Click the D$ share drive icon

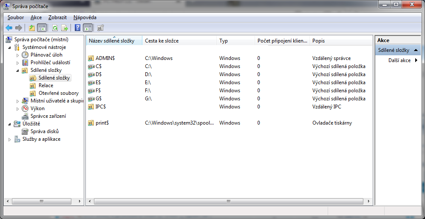tap(91, 74)
